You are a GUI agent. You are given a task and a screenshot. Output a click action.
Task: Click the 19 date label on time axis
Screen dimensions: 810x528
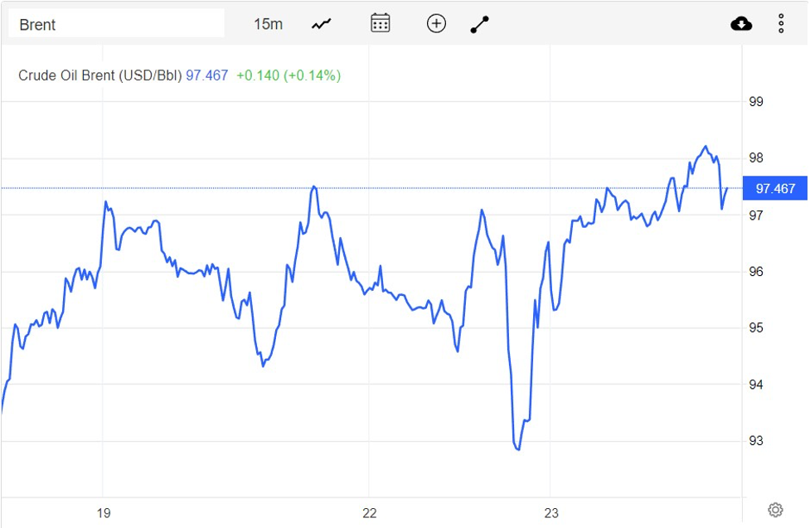(103, 513)
